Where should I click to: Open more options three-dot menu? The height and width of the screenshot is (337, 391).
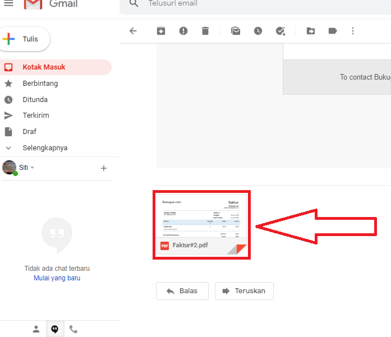353,31
